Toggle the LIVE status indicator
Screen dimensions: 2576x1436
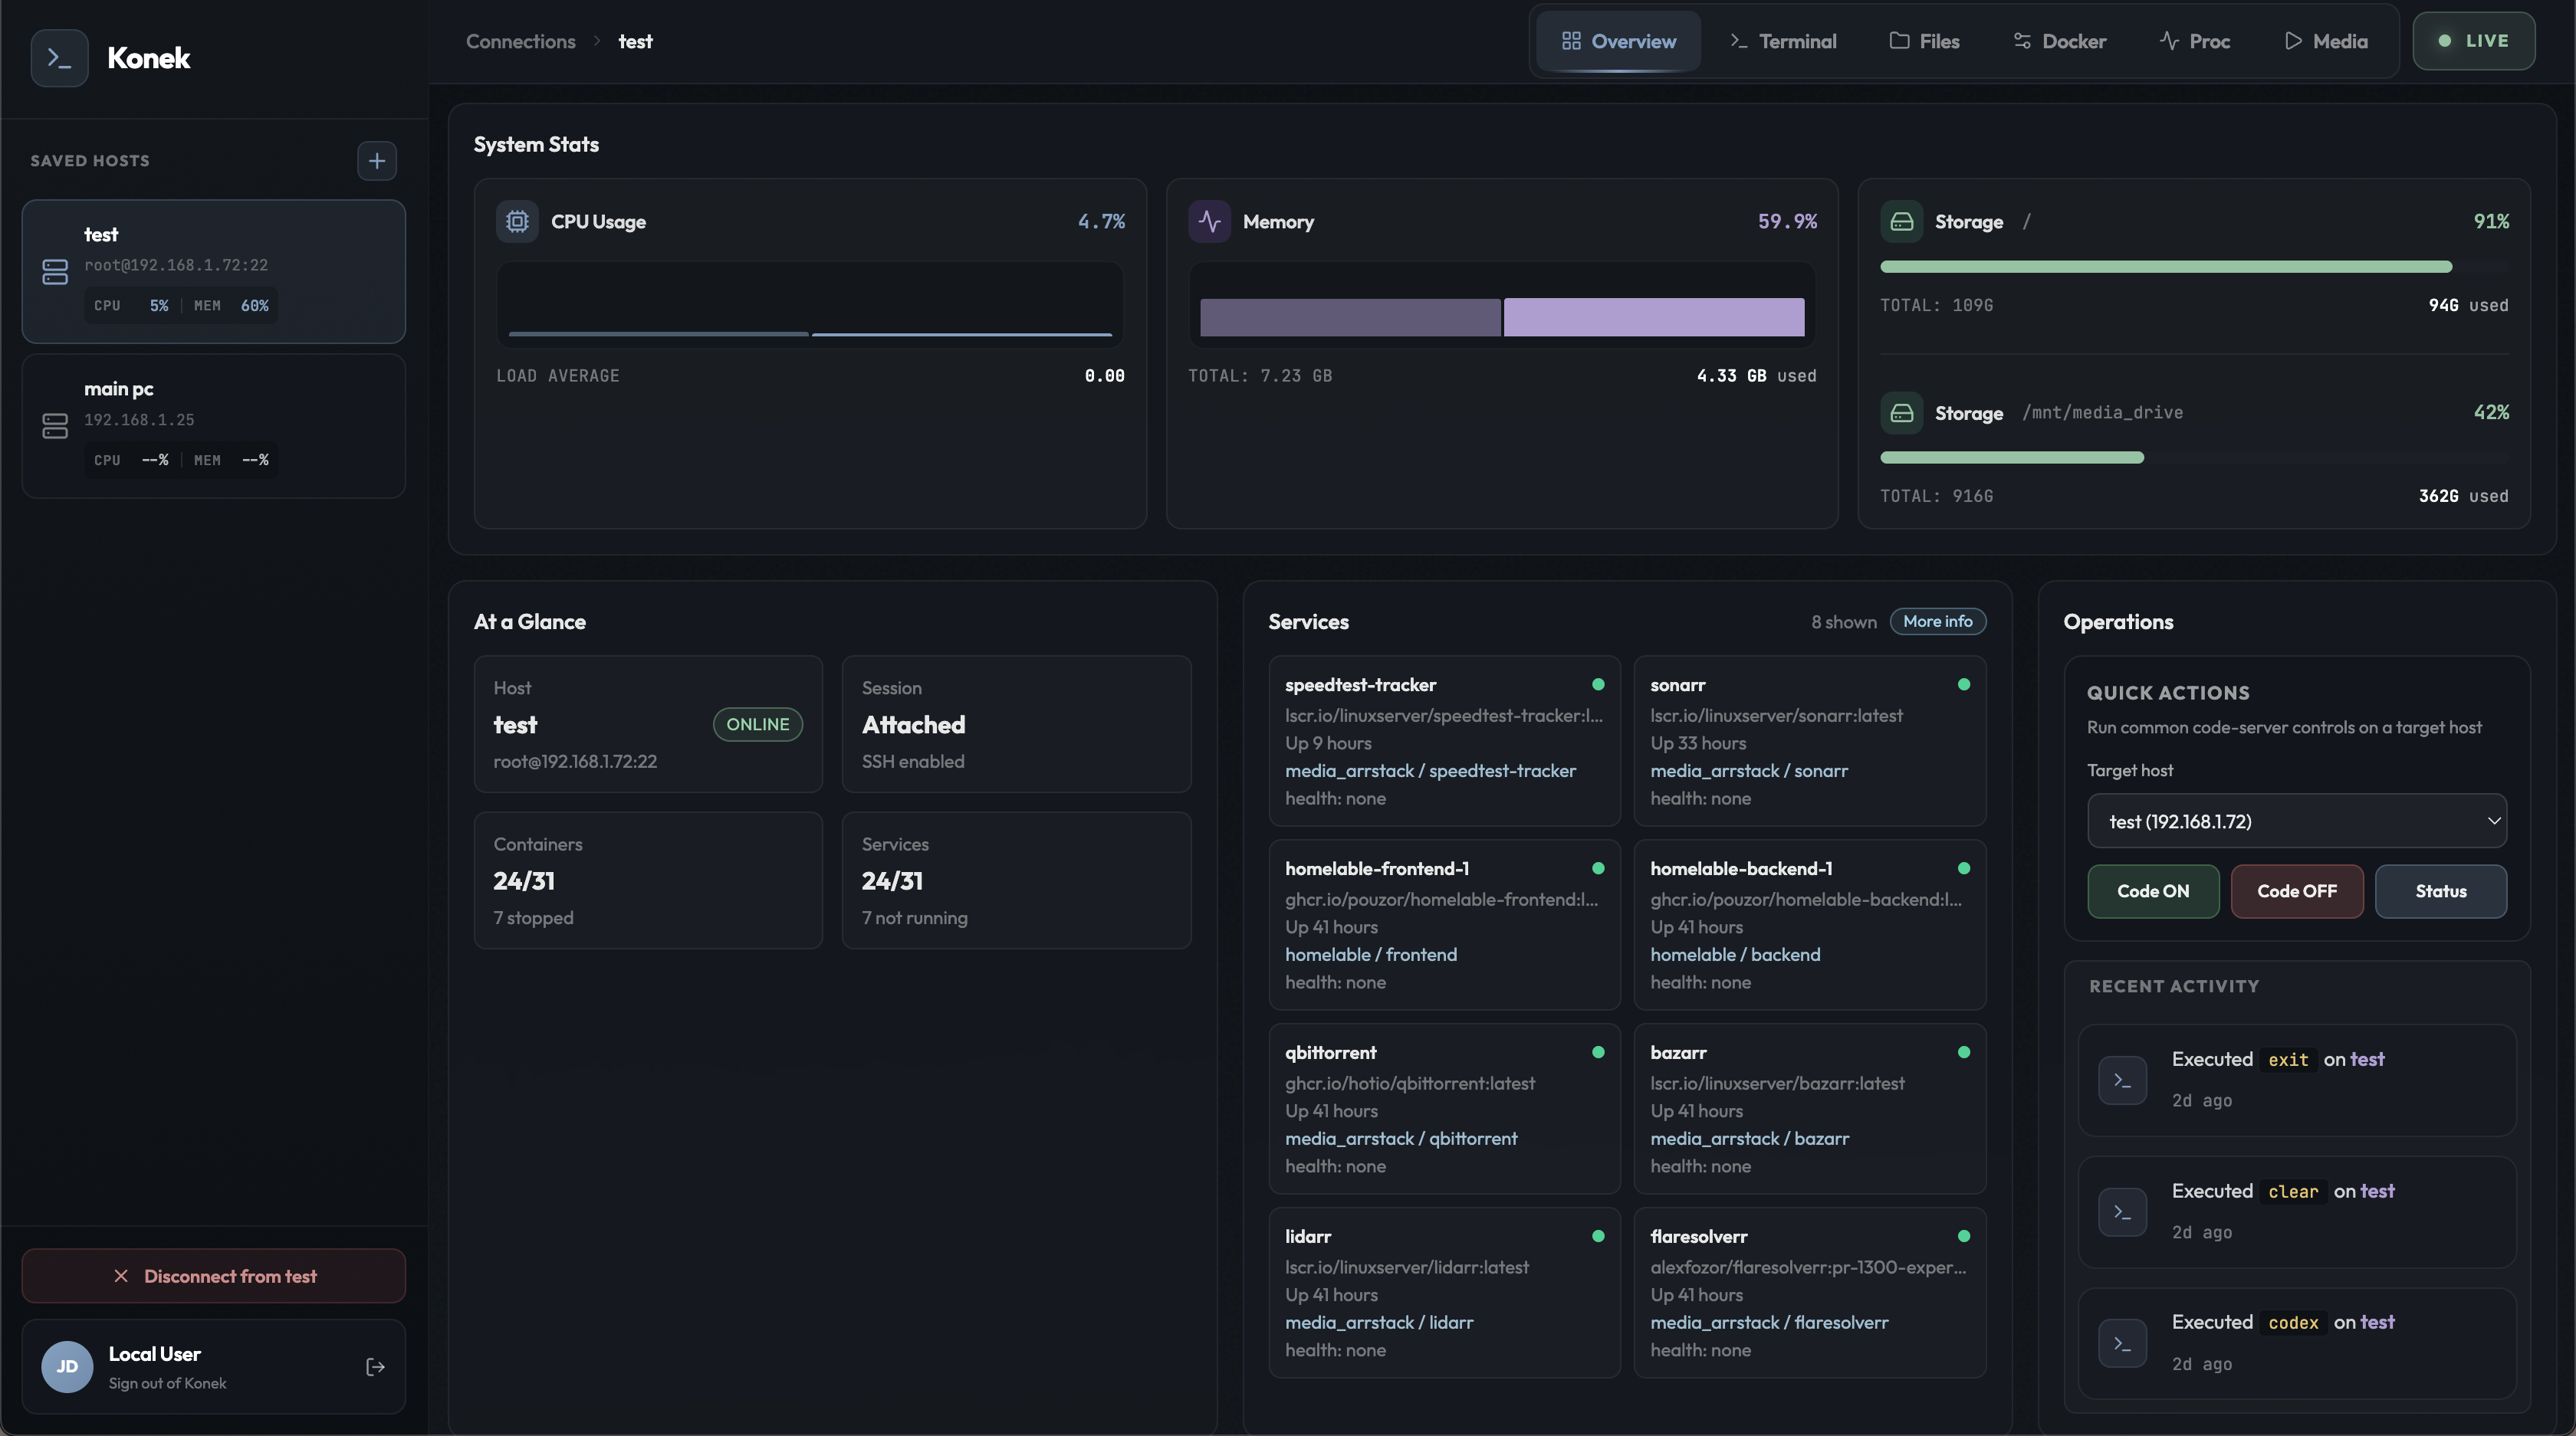(2473, 41)
